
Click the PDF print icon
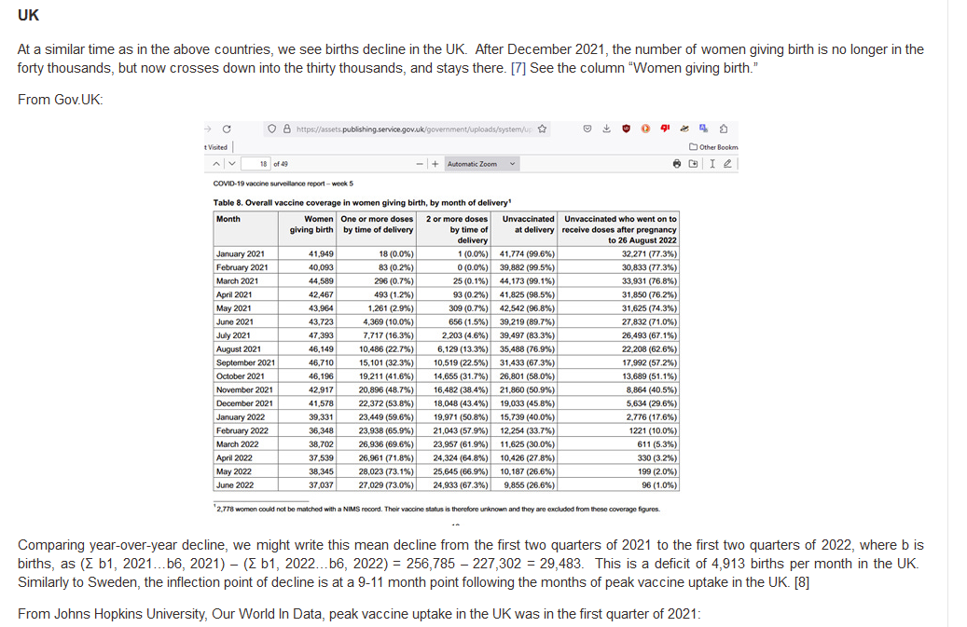(677, 164)
